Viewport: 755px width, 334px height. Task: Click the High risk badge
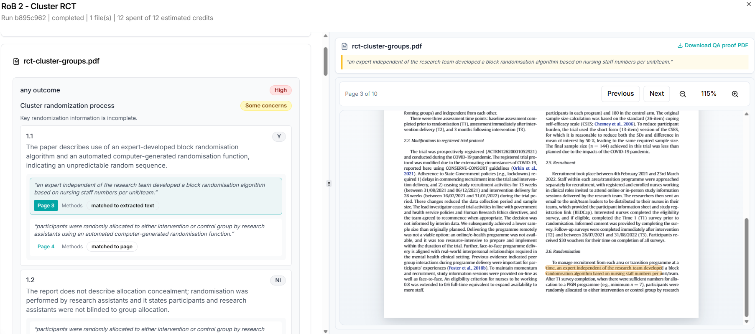click(281, 90)
